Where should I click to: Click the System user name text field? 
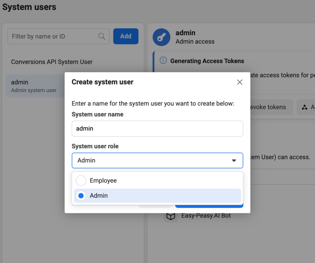coord(157,129)
